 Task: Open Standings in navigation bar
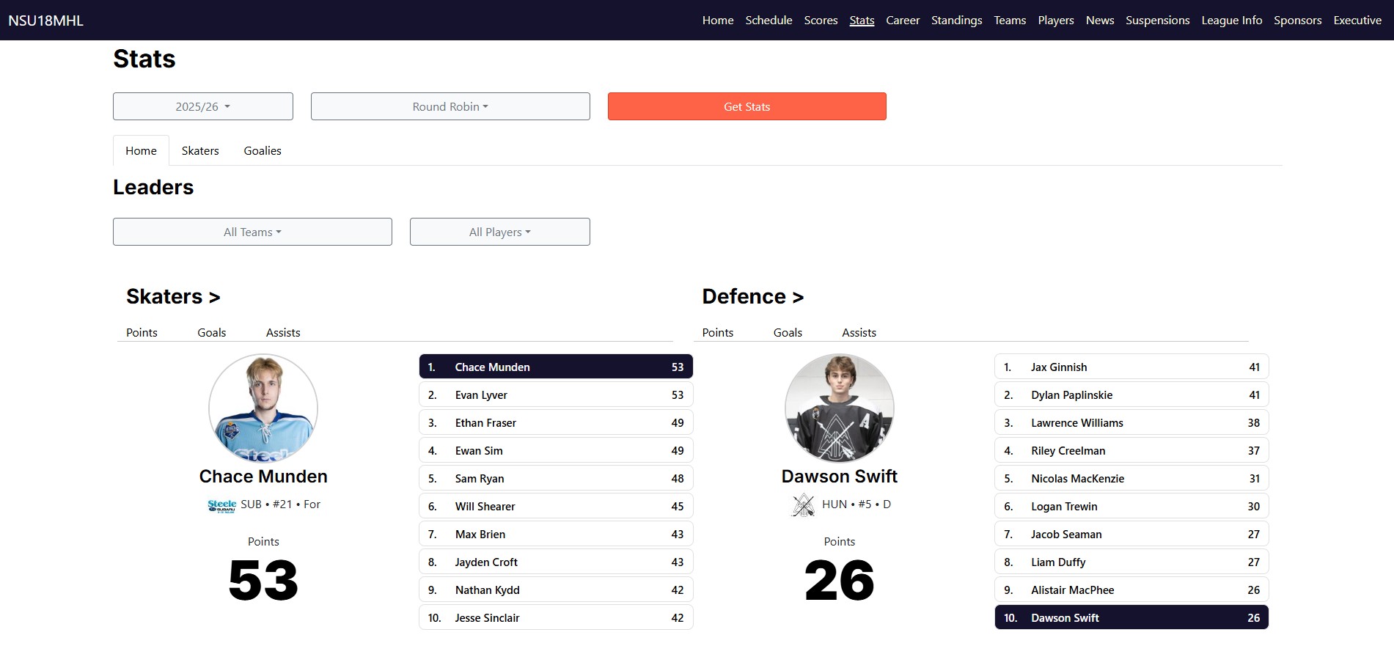tap(956, 21)
